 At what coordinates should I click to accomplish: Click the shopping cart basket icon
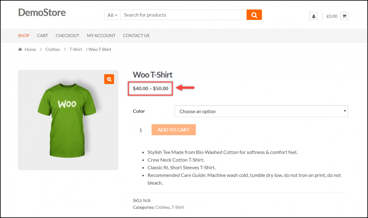point(344,16)
